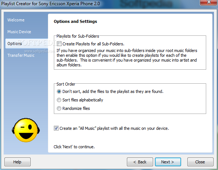The height and width of the screenshot is (170, 218).
Task: Click the Help button
Action: 17,162
